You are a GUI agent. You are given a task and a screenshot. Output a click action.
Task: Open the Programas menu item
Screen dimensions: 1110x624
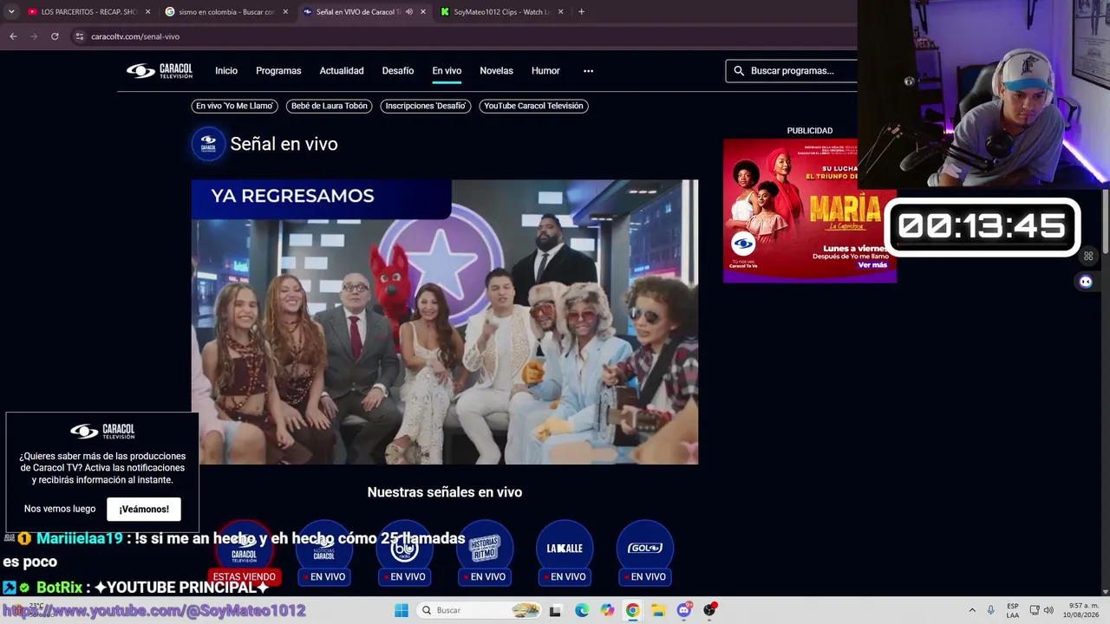[278, 71]
